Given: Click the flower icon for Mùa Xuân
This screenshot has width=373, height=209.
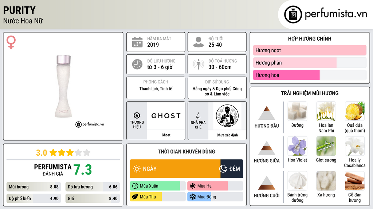Looking at the screenshot, I should click(x=135, y=186).
